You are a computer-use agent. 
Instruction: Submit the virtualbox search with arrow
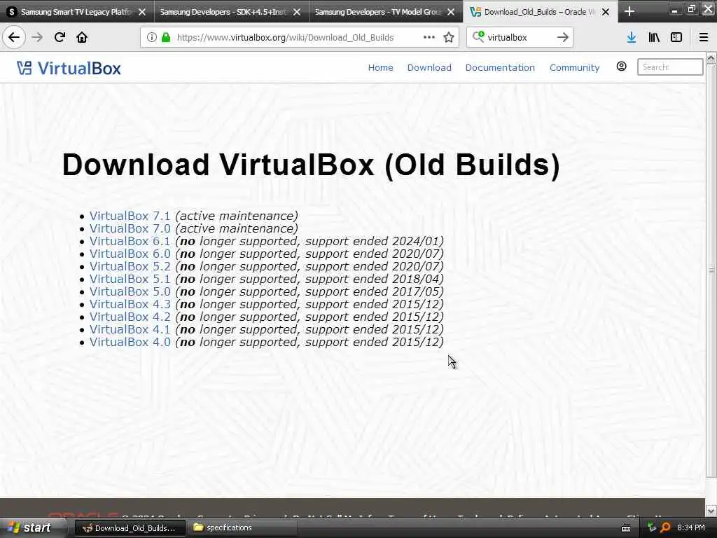tap(562, 37)
